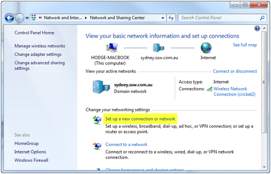
Task: Click the HODGE-MACBOOK (This computer) label
Action: (x=110, y=61)
